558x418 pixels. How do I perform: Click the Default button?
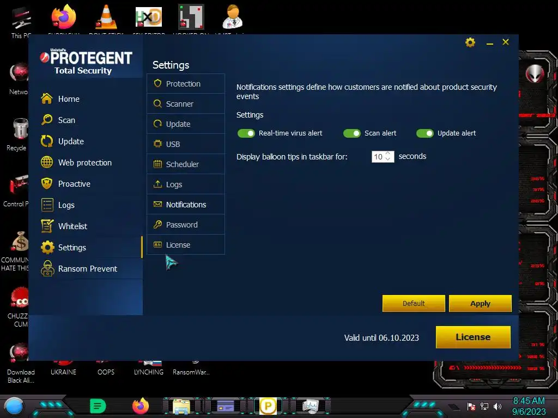tap(414, 303)
